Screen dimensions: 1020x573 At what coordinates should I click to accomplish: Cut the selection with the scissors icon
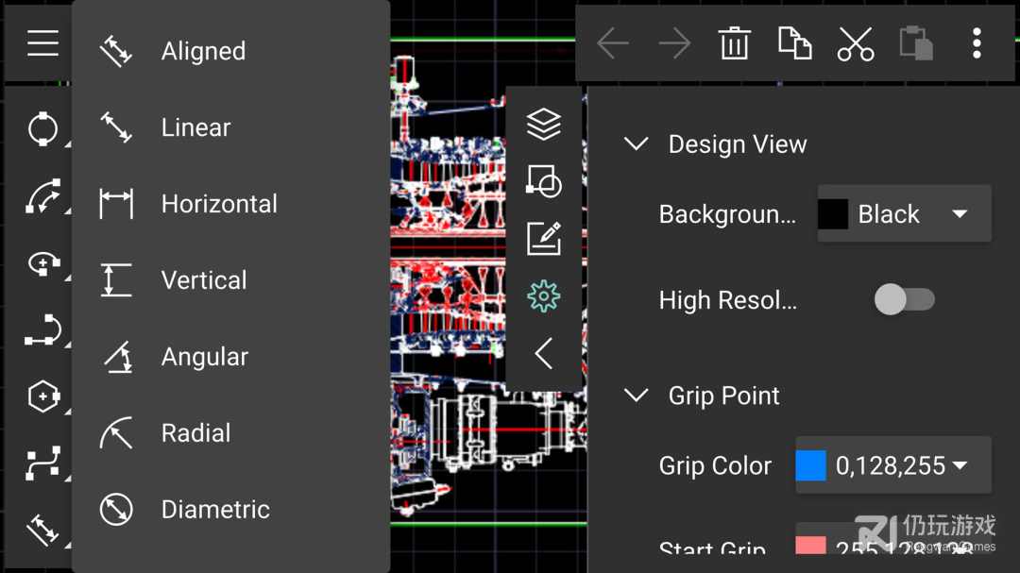pyautogui.click(x=856, y=42)
